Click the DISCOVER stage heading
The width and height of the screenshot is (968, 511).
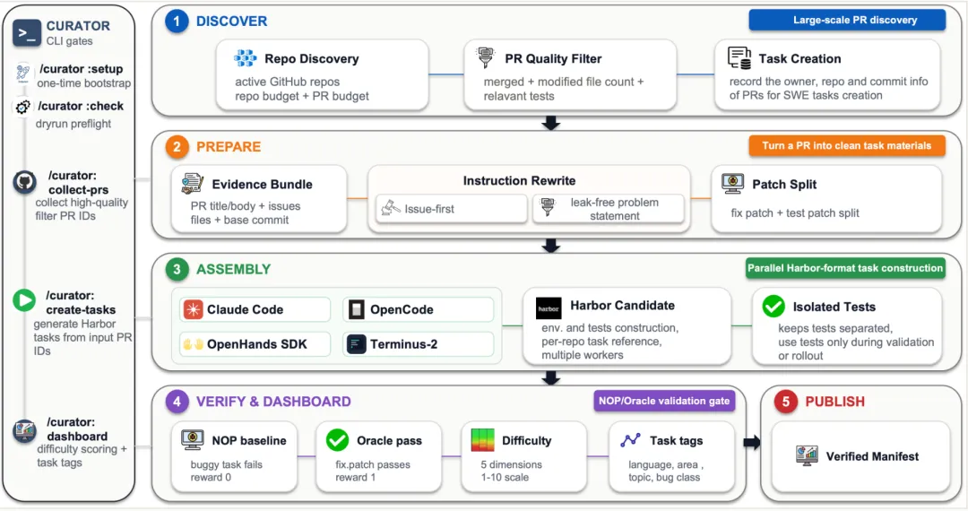click(231, 21)
